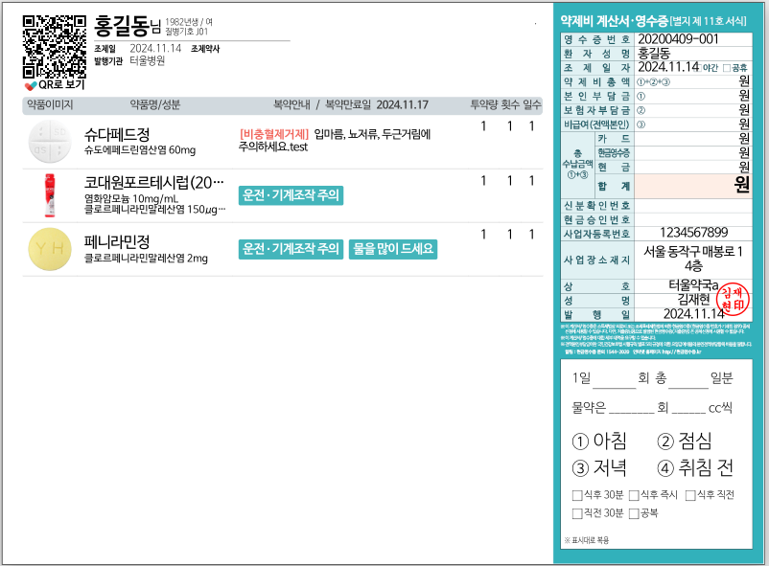The image size is (769, 566).
Task: Click the circled ④ 취침 전 marker
Action: tap(667, 469)
